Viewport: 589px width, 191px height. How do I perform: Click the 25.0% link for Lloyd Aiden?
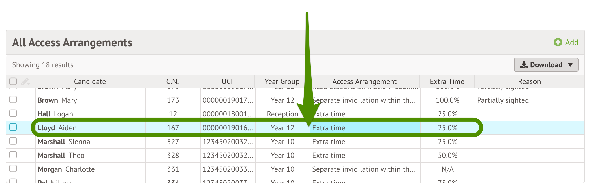[x=447, y=128]
